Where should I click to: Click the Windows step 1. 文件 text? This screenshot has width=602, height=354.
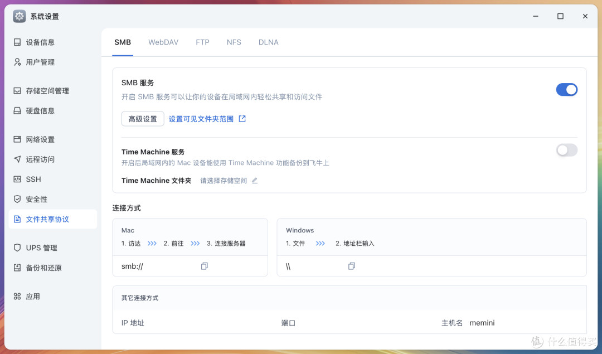(x=295, y=244)
